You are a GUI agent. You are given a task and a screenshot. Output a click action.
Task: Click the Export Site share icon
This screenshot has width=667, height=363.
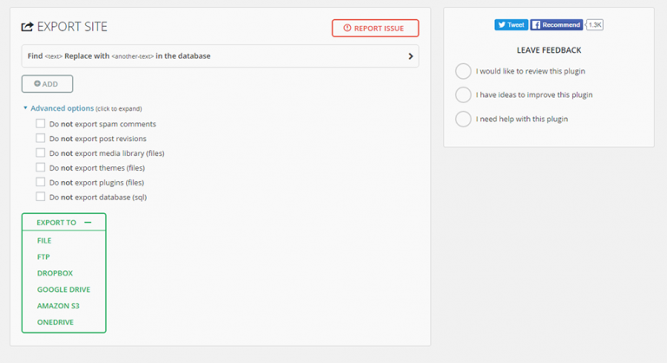[x=27, y=27]
